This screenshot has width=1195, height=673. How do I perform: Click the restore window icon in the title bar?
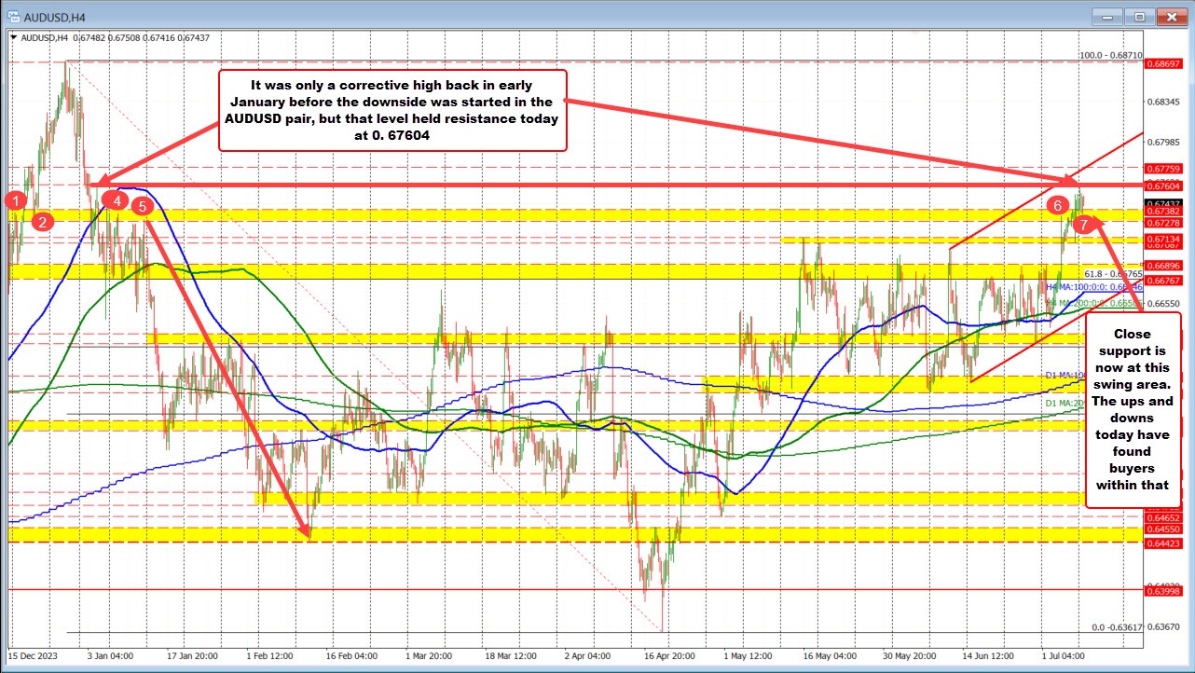click(x=1138, y=17)
